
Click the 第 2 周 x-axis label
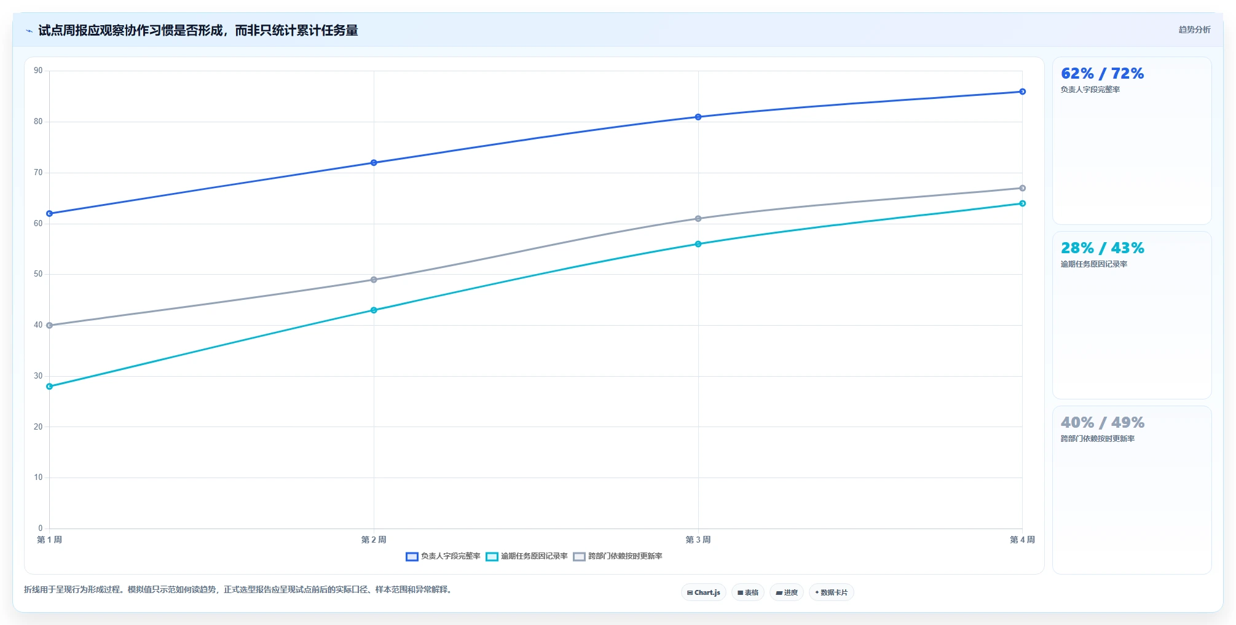[x=374, y=540]
